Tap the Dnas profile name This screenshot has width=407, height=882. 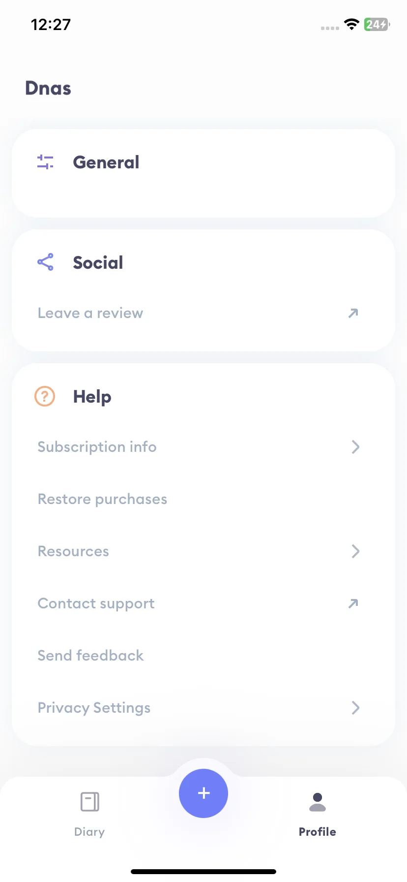click(48, 88)
